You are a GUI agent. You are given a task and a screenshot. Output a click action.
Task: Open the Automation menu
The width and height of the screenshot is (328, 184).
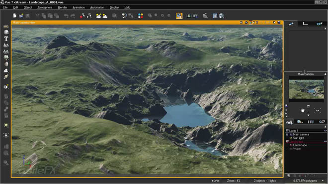coord(97,7)
